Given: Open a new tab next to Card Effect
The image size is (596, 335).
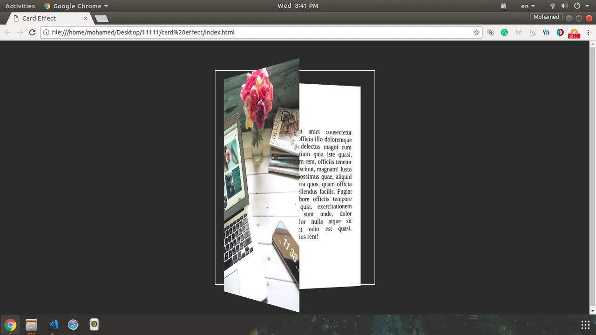Looking at the screenshot, I should (x=102, y=19).
